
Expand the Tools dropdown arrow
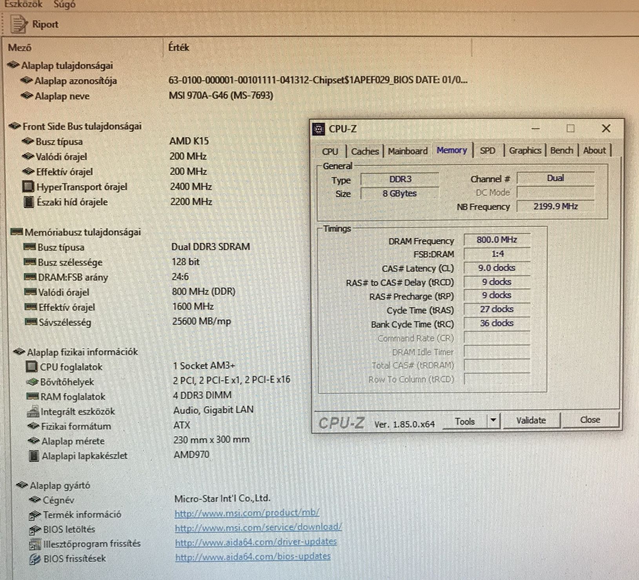tap(493, 420)
